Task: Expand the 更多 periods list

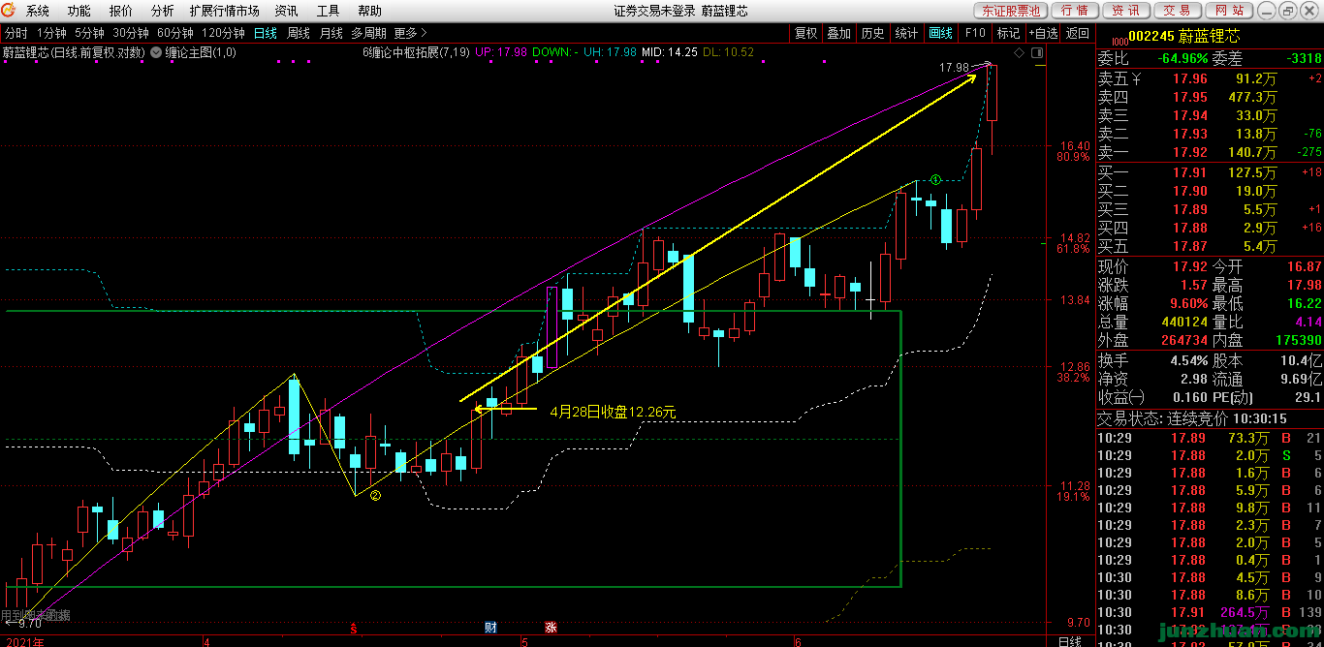Action: 410,33
